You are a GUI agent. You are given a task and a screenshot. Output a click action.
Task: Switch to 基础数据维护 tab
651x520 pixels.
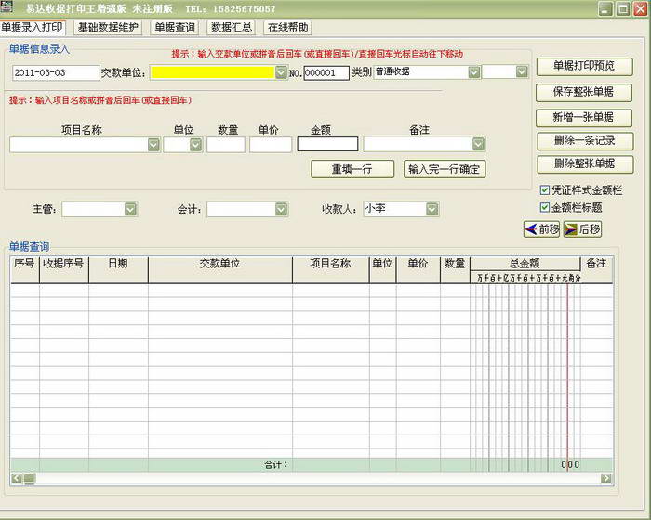point(108,28)
